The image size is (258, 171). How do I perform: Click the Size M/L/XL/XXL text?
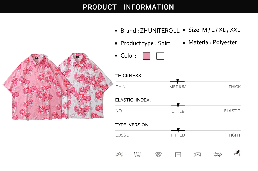(214, 30)
